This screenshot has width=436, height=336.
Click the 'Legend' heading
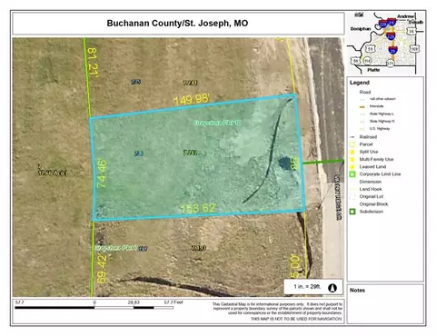tap(360, 83)
